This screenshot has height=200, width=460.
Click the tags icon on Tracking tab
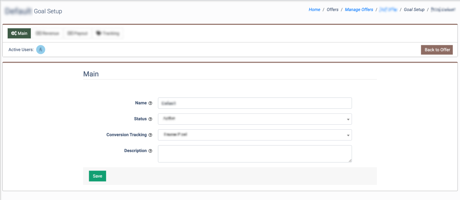(99, 34)
